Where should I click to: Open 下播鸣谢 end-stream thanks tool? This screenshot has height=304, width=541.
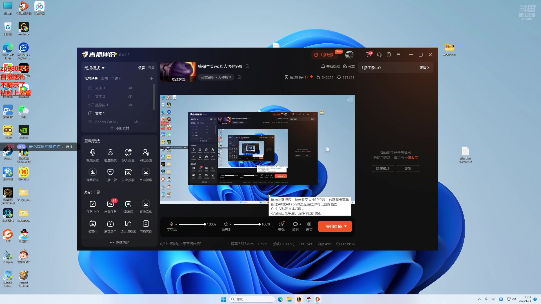pos(146,227)
